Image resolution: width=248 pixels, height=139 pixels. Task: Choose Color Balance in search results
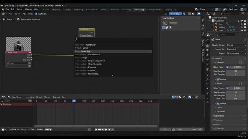113,54
